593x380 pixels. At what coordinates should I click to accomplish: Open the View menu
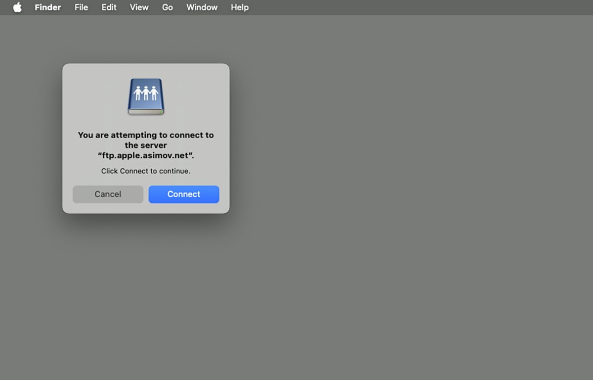click(139, 7)
